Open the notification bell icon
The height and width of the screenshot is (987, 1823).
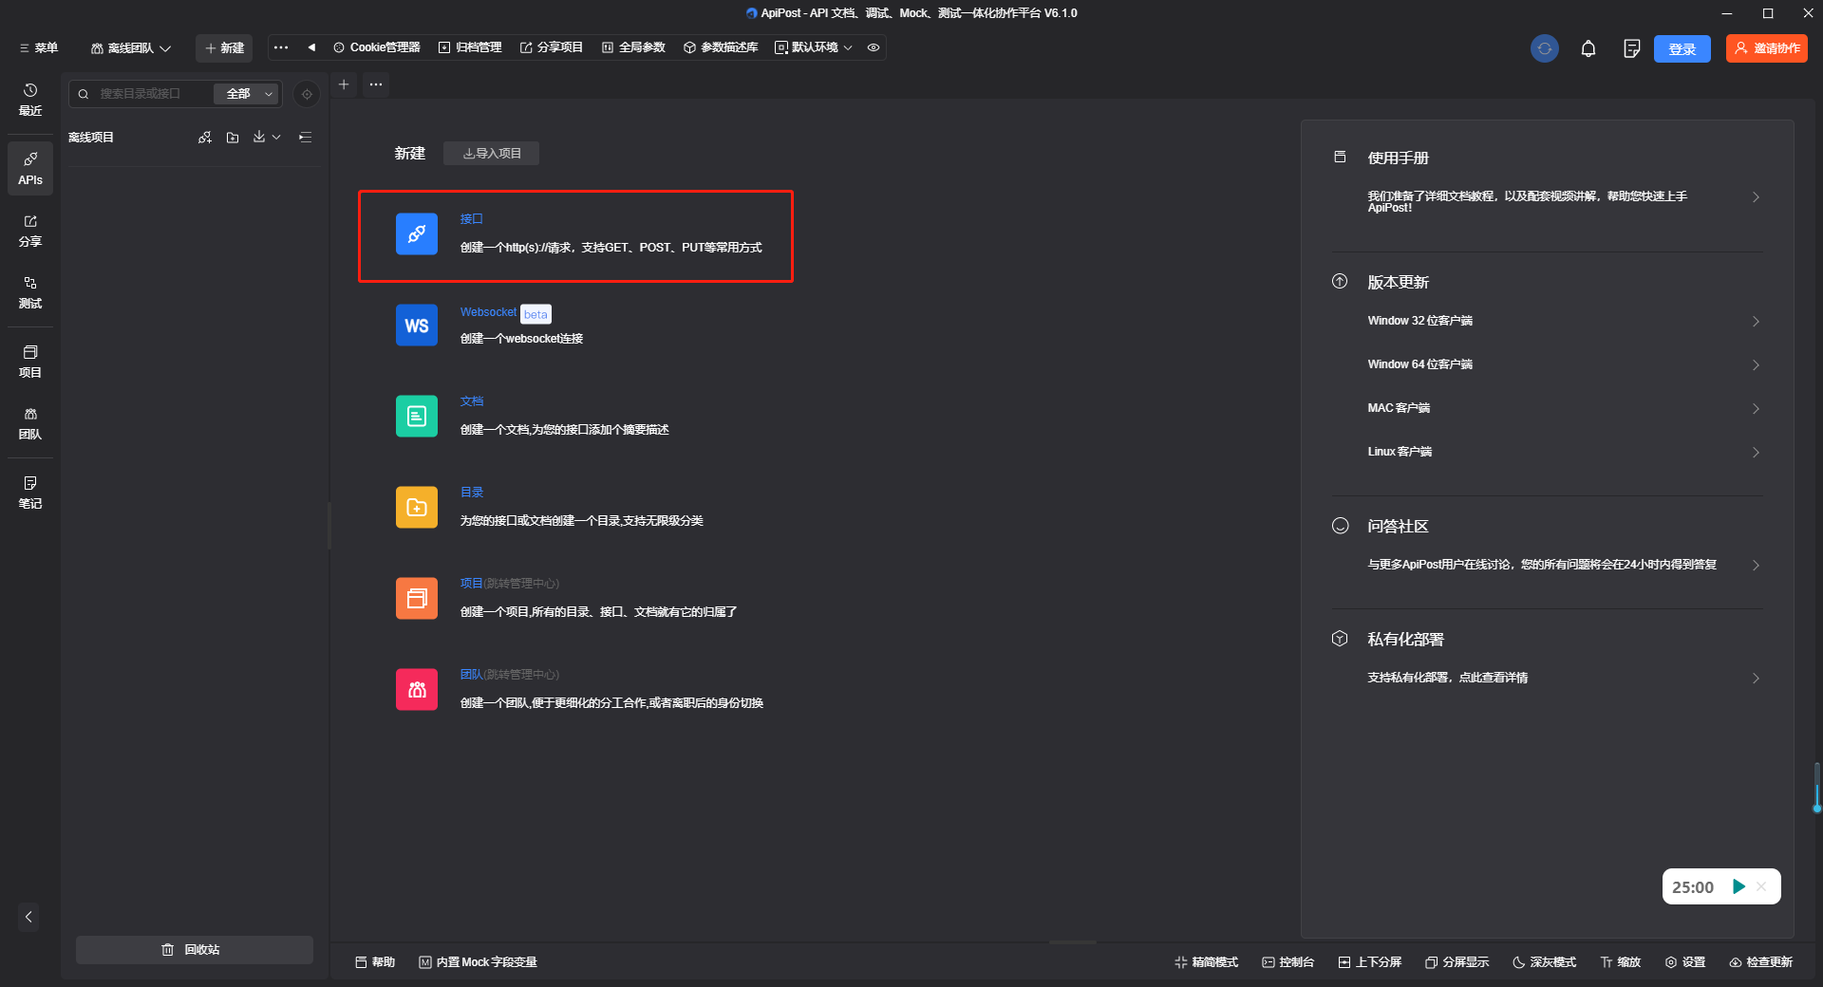1588,48
